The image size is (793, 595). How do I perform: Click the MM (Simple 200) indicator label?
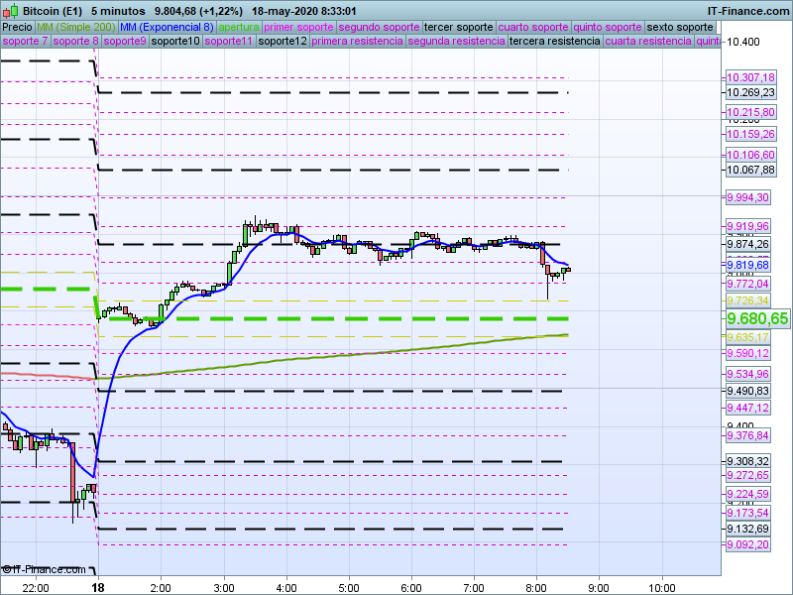click(x=76, y=27)
